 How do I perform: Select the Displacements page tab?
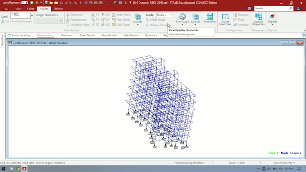click(x=45, y=35)
